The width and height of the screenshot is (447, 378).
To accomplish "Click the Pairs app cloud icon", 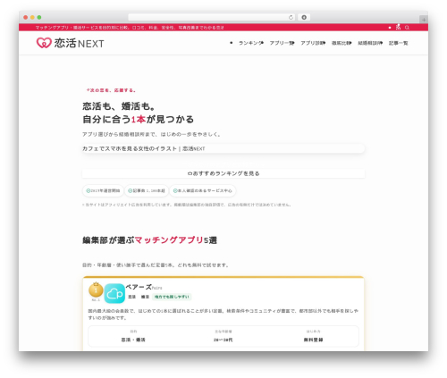I will (114, 293).
